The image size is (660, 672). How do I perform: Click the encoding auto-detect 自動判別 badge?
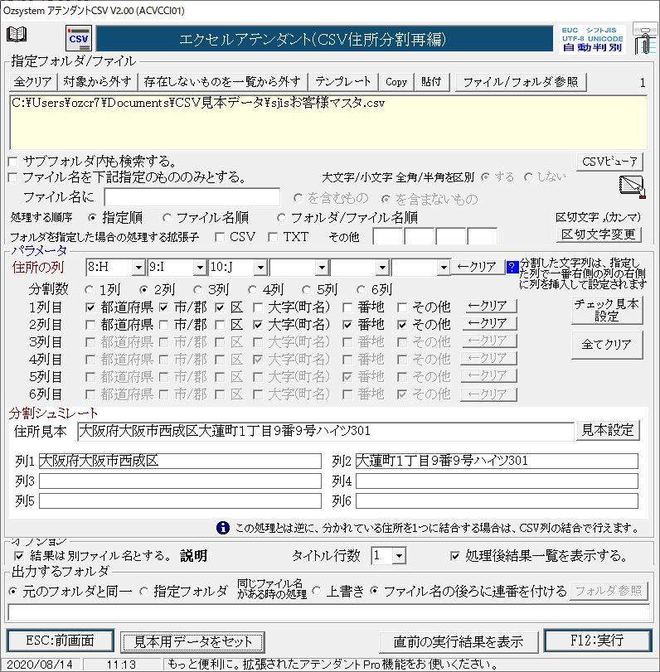pyautogui.click(x=590, y=39)
